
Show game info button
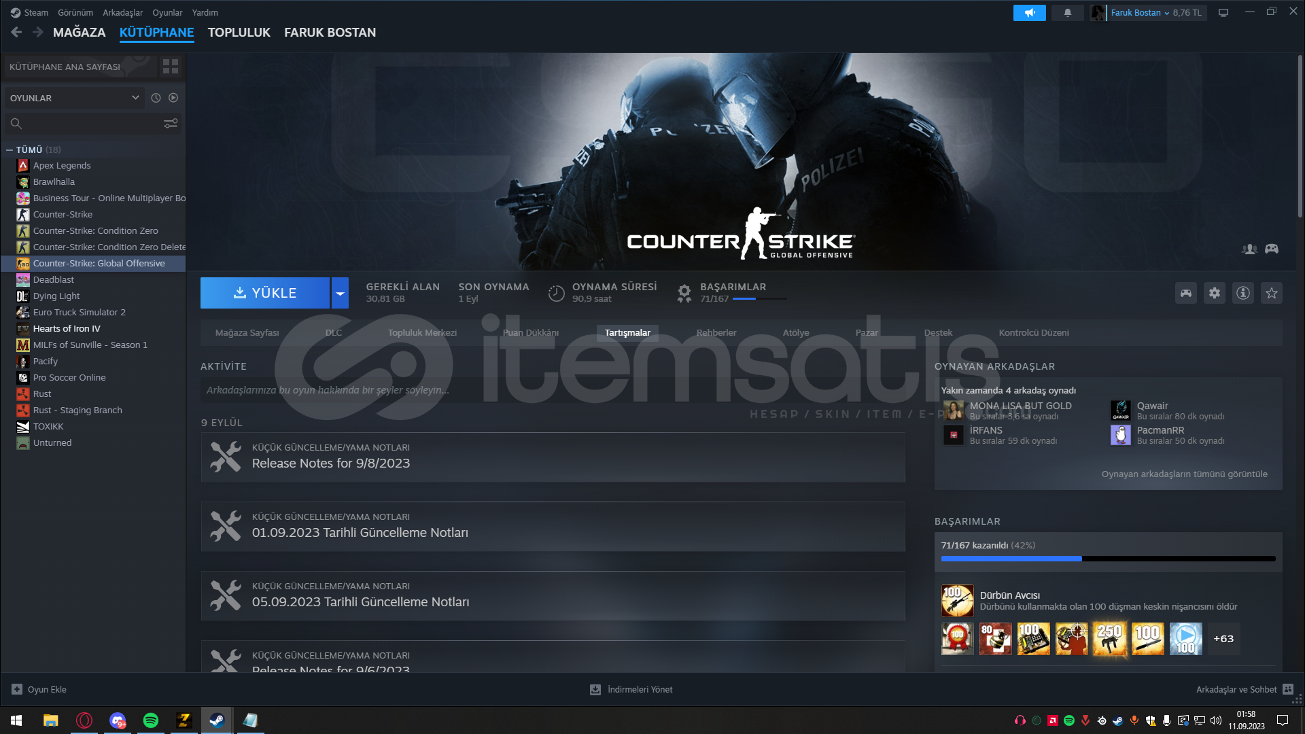tap(1242, 293)
